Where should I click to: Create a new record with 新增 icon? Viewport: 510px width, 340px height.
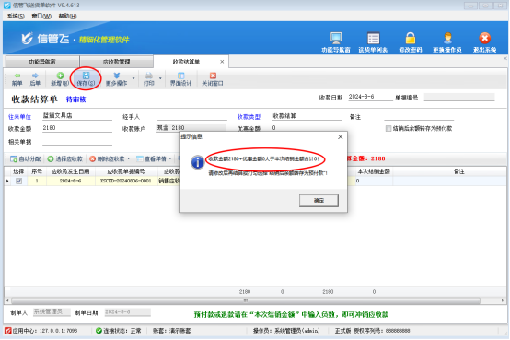pyautogui.click(x=60, y=76)
